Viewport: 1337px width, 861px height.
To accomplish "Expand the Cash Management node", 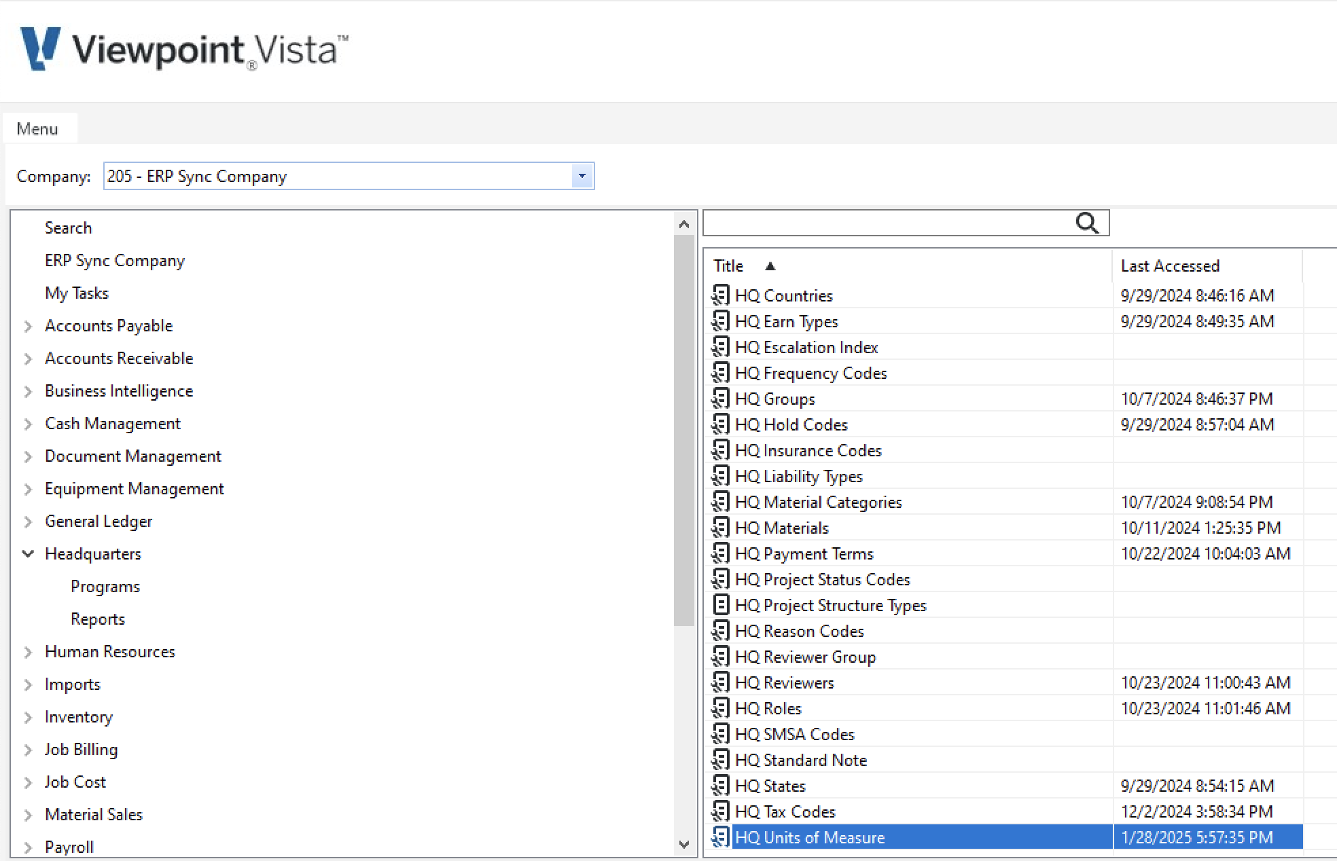I will pyautogui.click(x=28, y=424).
